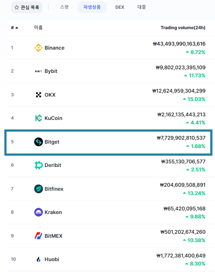Click the Deribit logo icon
The width and height of the screenshot is (215, 272).
click(x=39, y=165)
